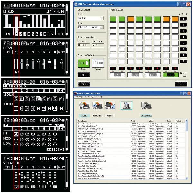The width and height of the screenshot is (193, 193).
Task: Select the BR-to-file Export function icon
Action: [84, 63]
